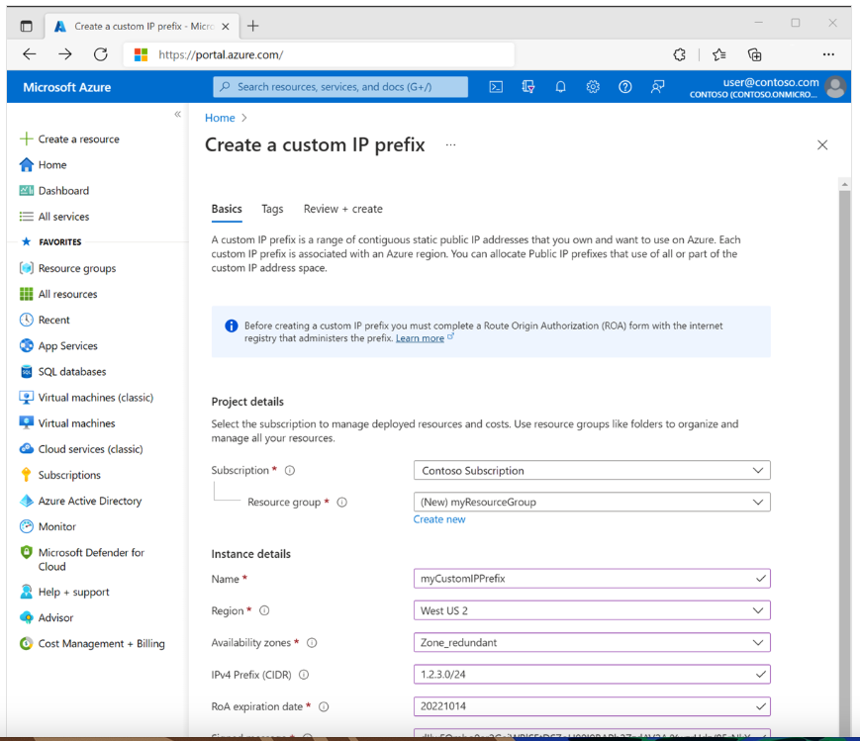The width and height of the screenshot is (860, 741).
Task: Open browser settings and more menu
Action: (x=828, y=54)
